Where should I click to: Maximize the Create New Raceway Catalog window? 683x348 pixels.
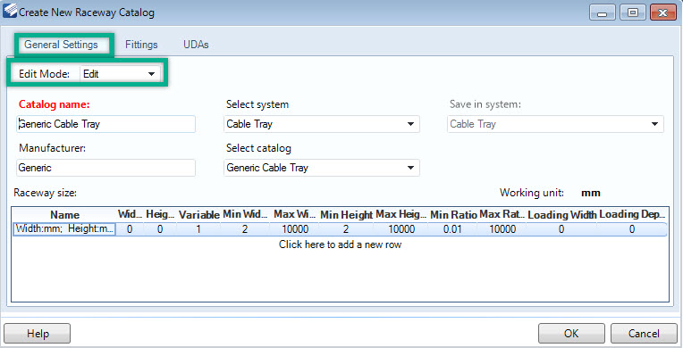[x=632, y=12]
